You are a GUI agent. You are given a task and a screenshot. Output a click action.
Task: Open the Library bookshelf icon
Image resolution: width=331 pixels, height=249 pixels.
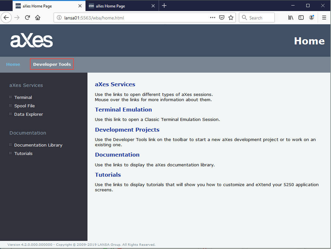coord(291,18)
